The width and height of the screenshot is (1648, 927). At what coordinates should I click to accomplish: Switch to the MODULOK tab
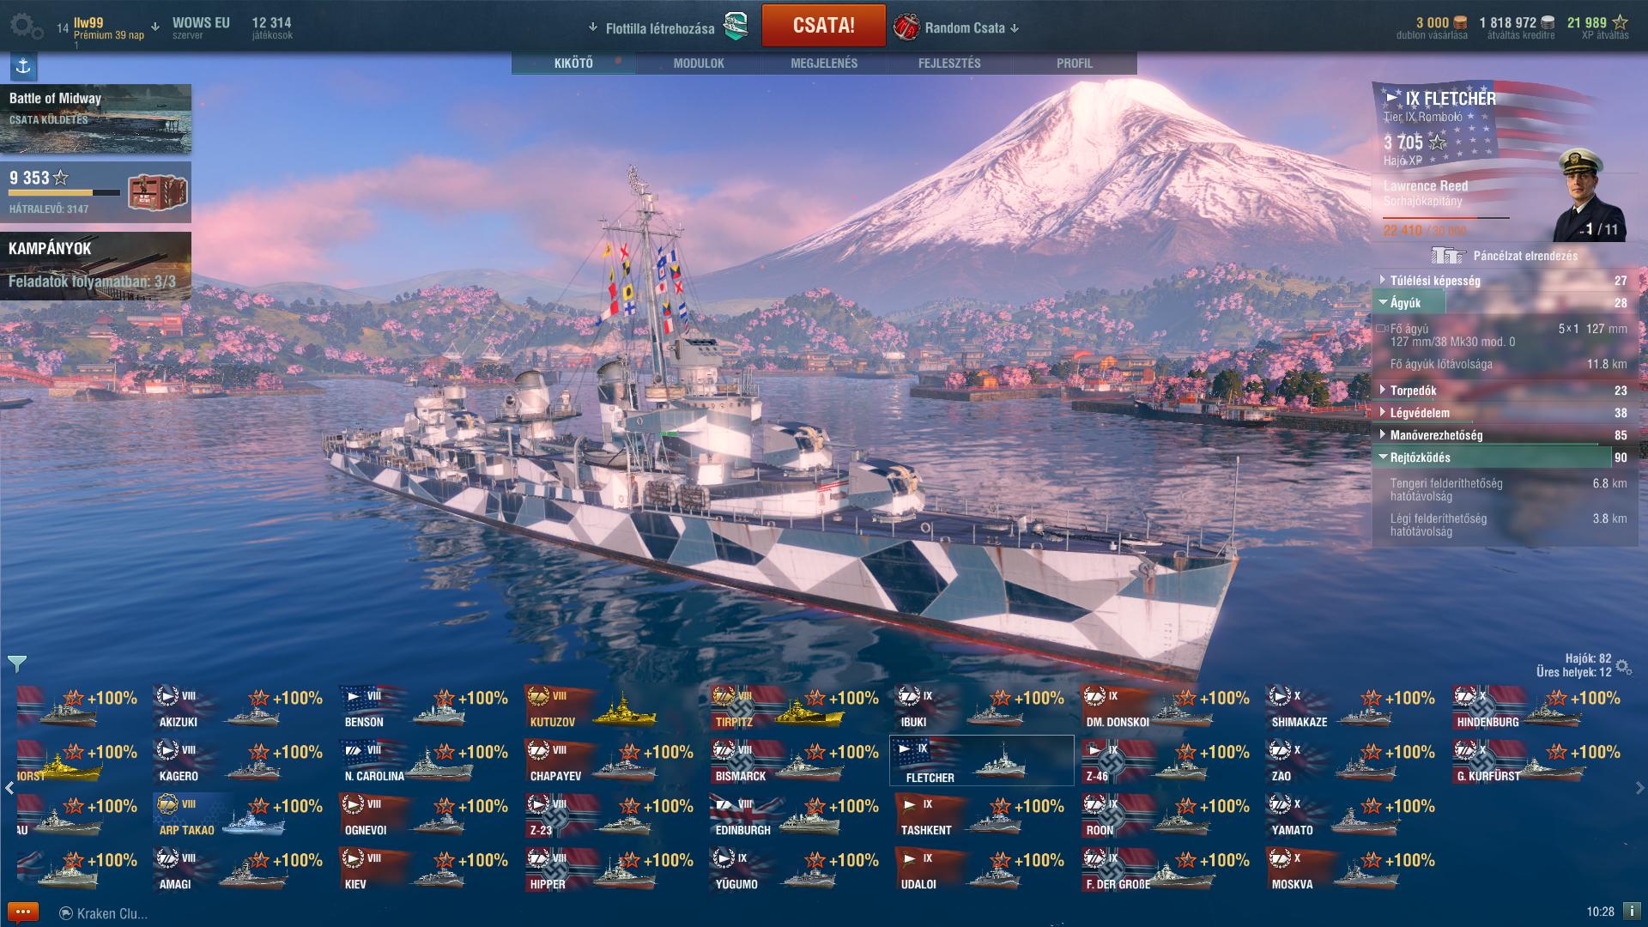(699, 64)
